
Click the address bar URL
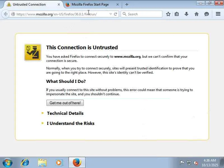(x=57, y=14)
